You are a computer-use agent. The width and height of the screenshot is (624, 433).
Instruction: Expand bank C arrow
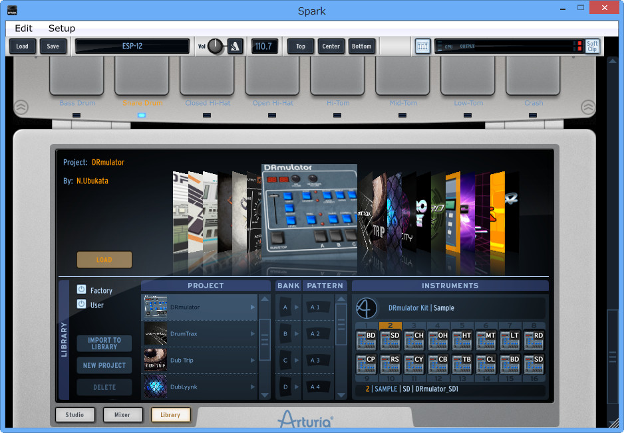tap(297, 361)
